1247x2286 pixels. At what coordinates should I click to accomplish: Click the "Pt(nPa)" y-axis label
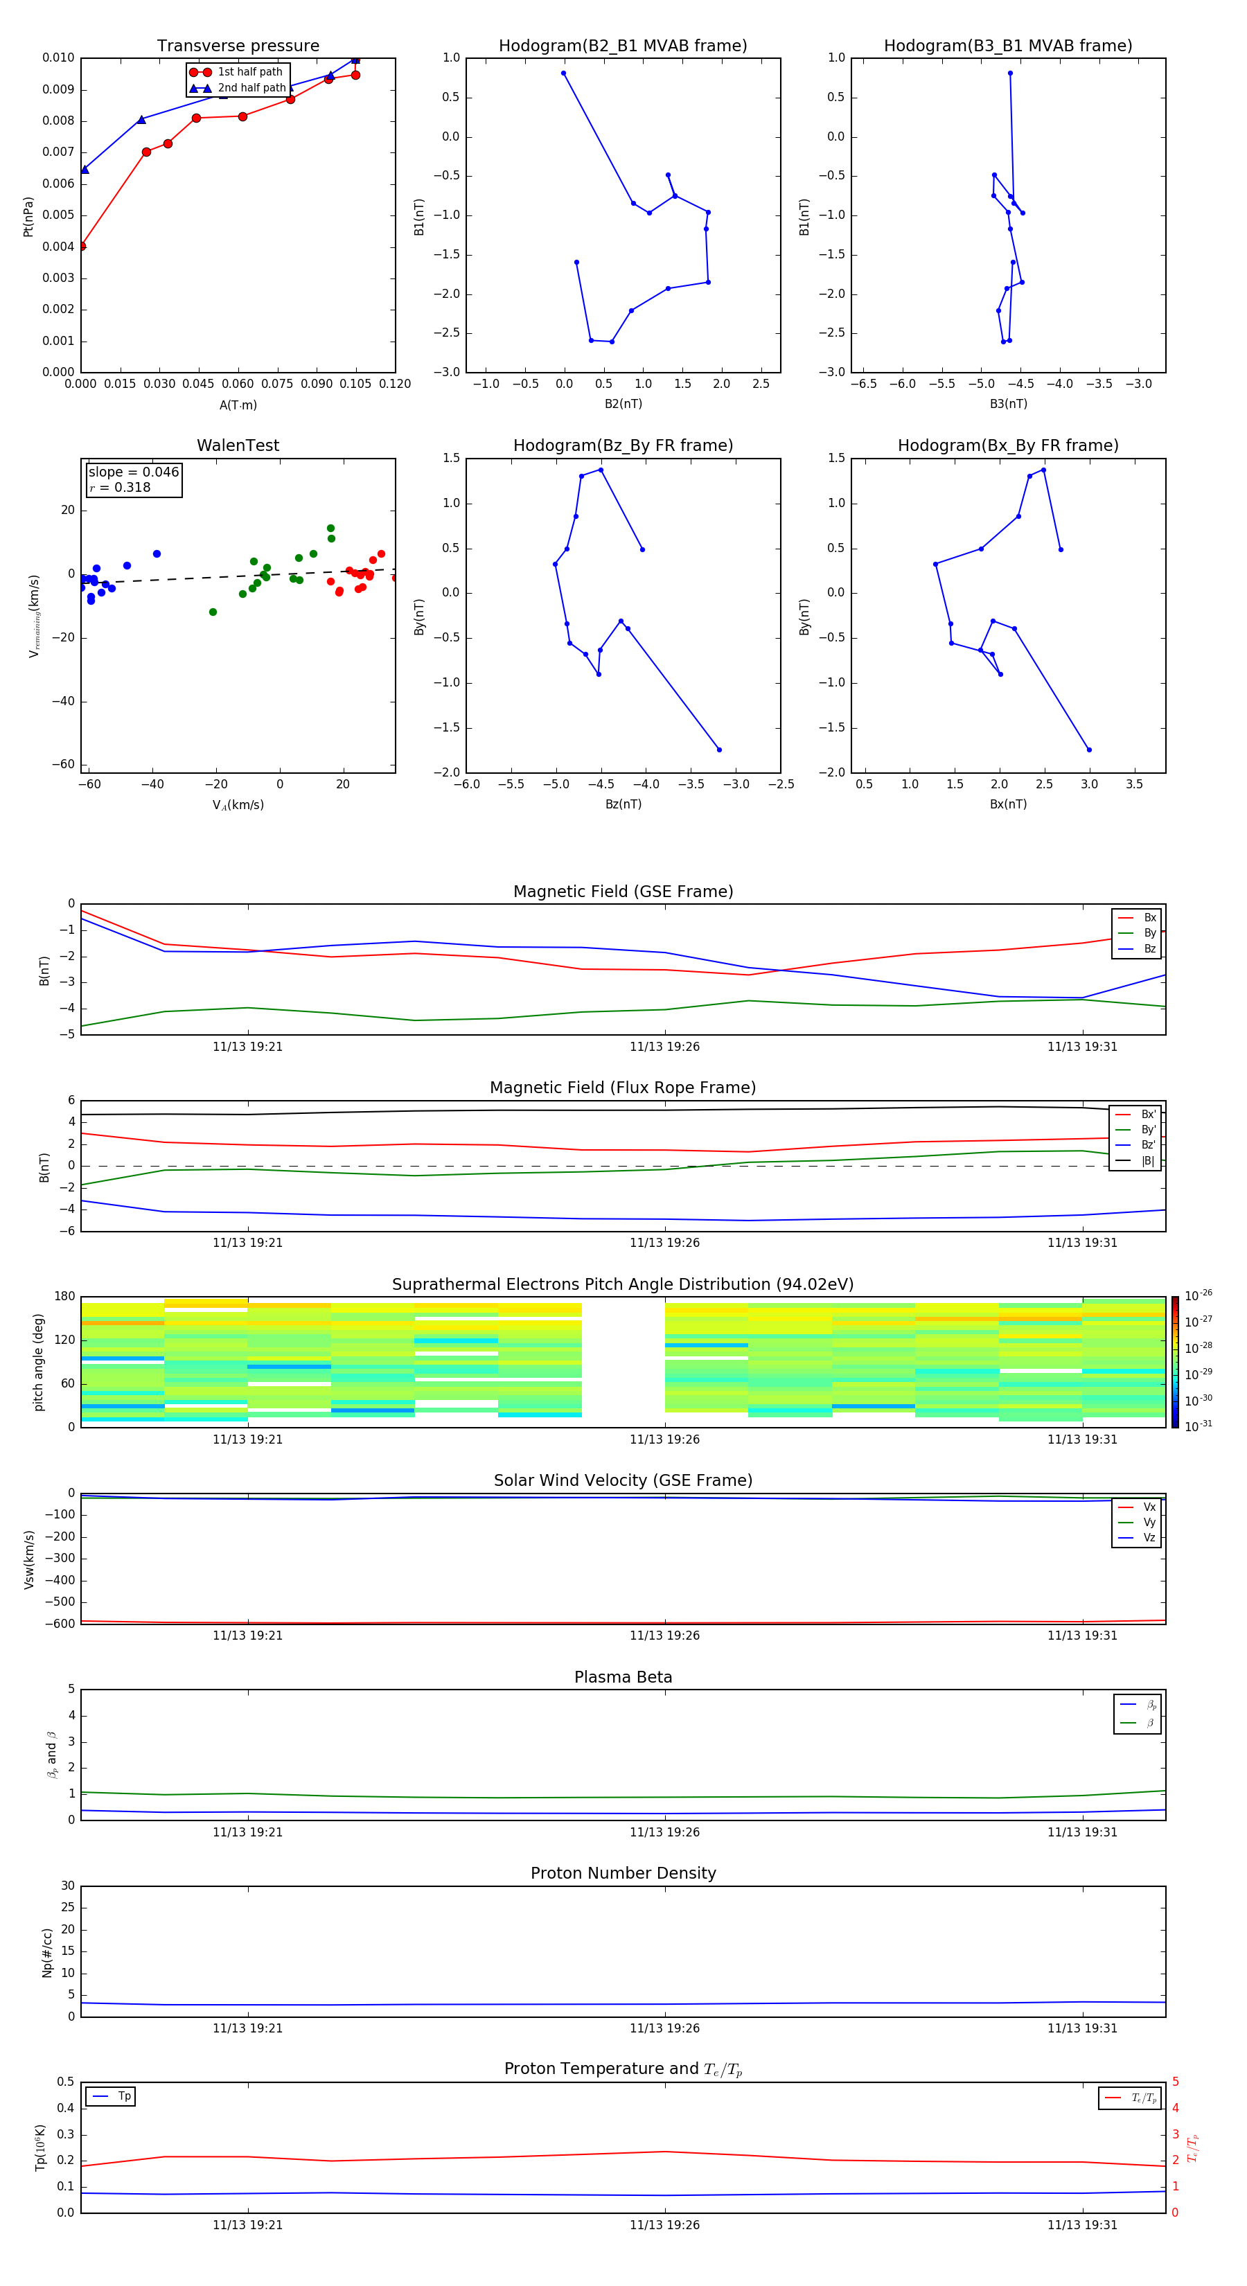[28, 217]
